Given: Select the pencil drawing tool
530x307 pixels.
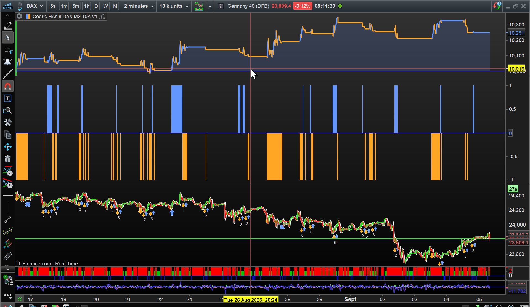Looking at the screenshot, I should pos(8,25).
